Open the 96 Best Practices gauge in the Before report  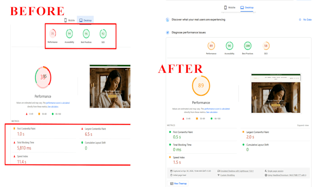[86, 34]
